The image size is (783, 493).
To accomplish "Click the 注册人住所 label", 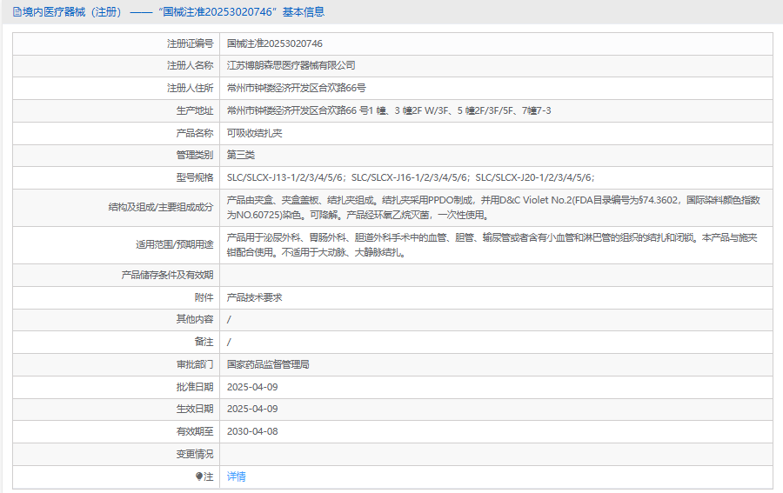I will [190, 89].
